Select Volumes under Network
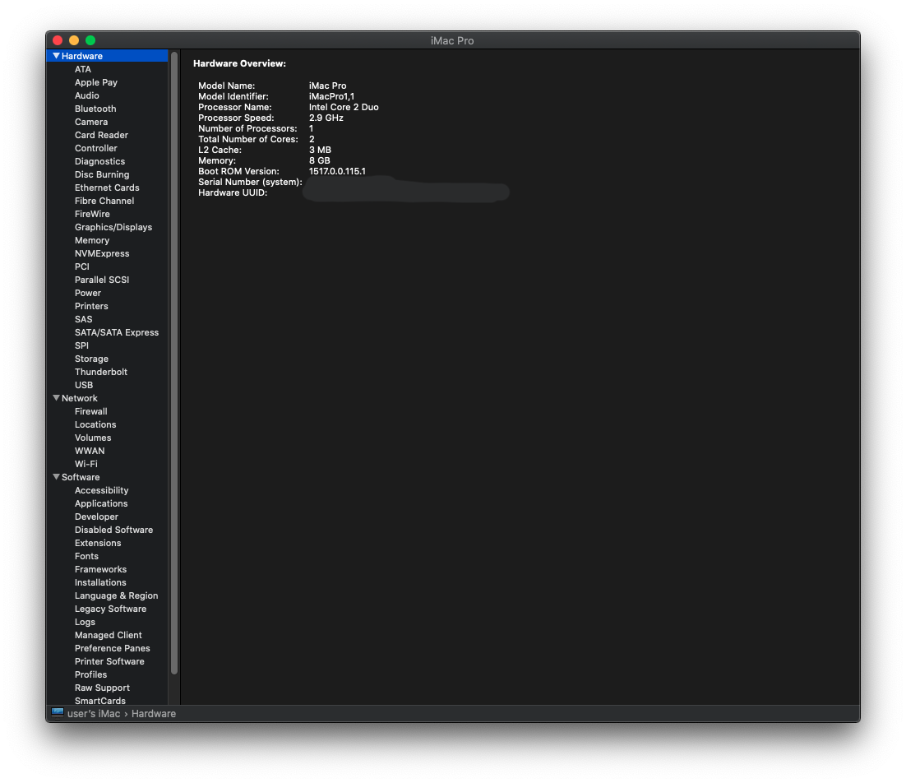The height and width of the screenshot is (783, 906). tap(92, 438)
